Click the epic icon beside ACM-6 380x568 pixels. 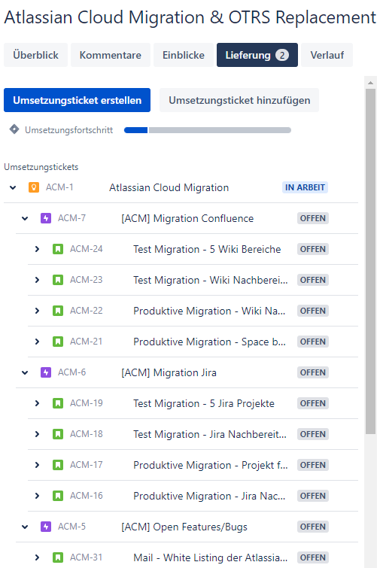pyautogui.click(x=46, y=372)
